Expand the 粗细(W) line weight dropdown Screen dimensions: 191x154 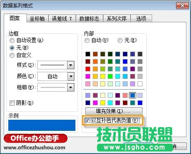(71, 87)
